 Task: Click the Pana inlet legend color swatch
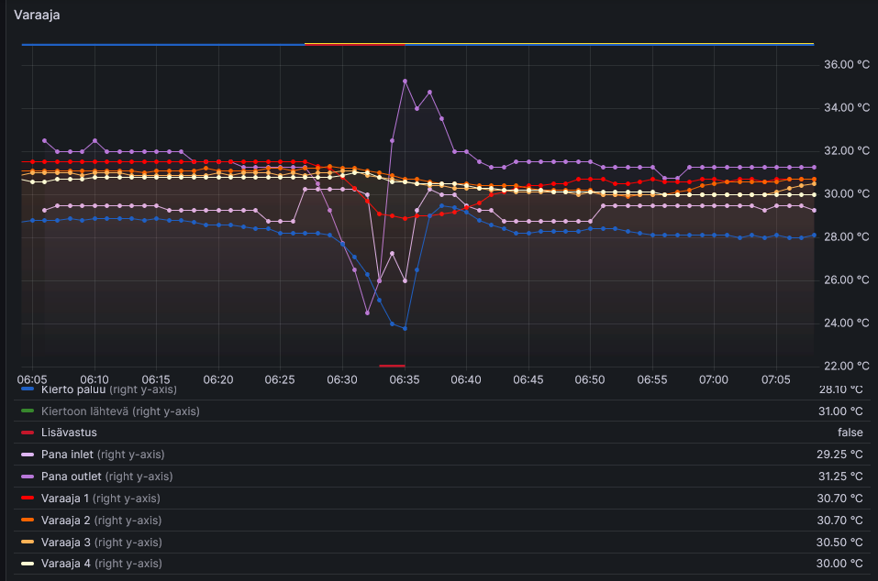(x=28, y=455)
